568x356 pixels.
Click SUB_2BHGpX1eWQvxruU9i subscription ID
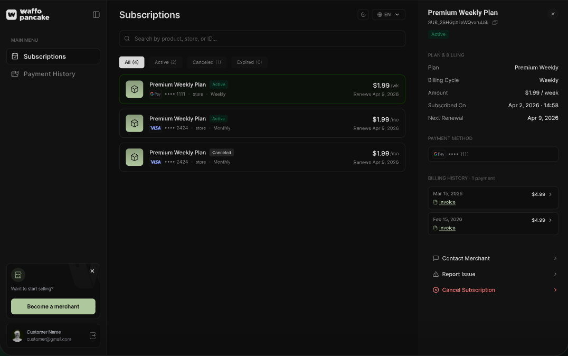coord(458,23)
